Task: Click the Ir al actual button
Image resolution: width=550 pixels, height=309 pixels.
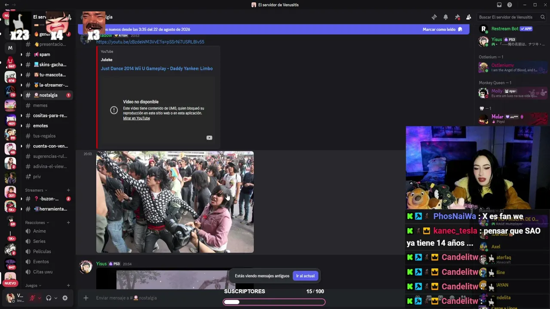Action: tap(305, 276)
